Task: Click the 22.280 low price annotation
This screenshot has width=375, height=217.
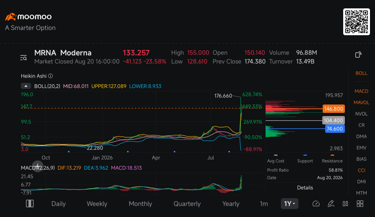Action: pos(95,148)
